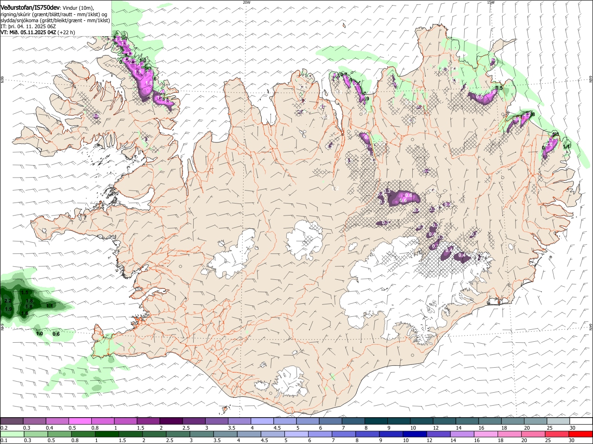The height and width of the screenshot is (444, 593).
Task: Click the royal blue 9–10 rain legend swatch
Action: pyautogui.click(x=391, y=434)
